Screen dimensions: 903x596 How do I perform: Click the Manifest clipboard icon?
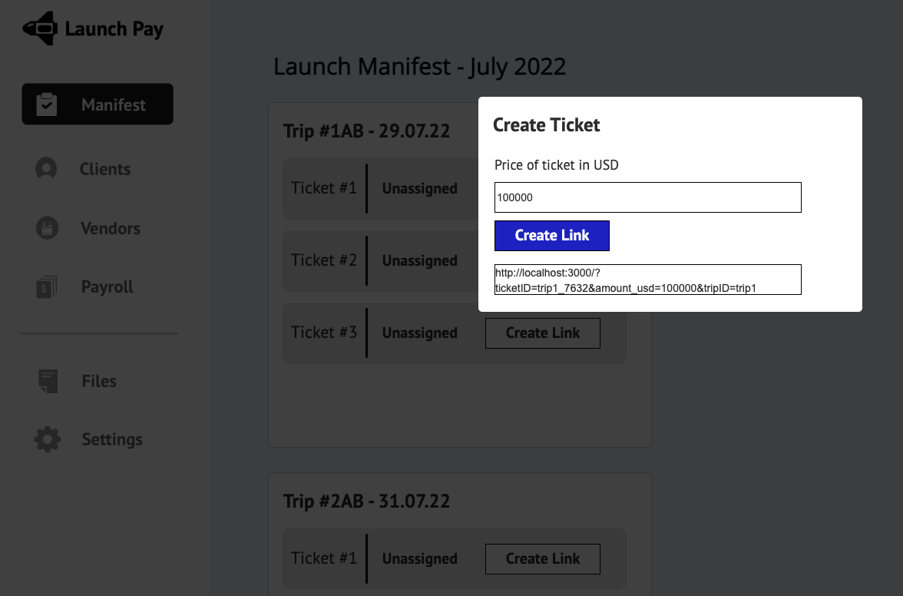click(47, 104)
